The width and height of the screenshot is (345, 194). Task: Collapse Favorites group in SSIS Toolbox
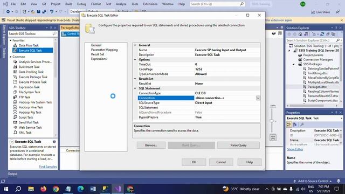[10, 40]
